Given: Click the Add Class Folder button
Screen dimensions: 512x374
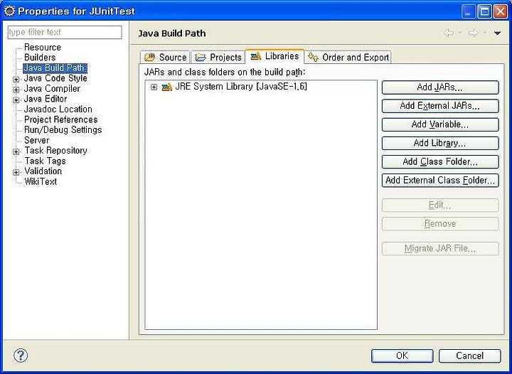Looking at the screenshot, I should pos(440,162).
